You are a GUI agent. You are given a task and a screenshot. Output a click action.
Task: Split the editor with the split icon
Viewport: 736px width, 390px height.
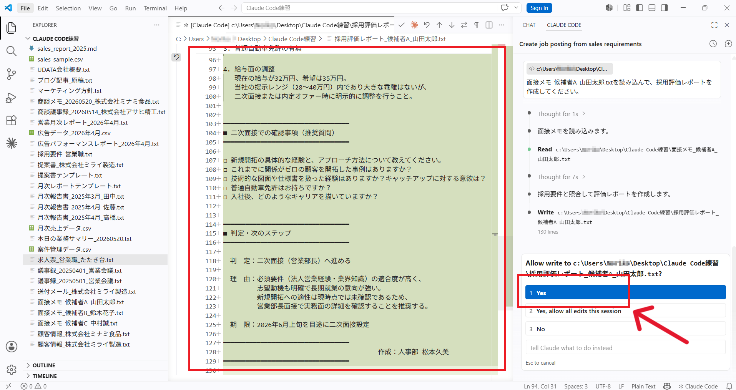[489, 25]
